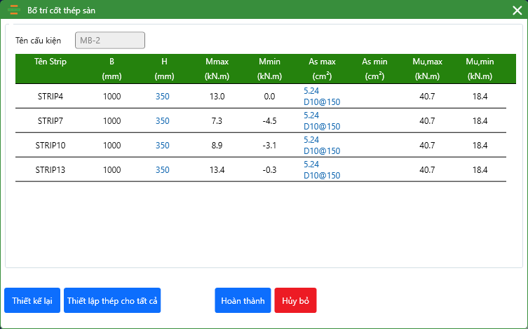Click the Tên cấu kiện input field
This screenshot has height=329, width=528.
point(110,41)
